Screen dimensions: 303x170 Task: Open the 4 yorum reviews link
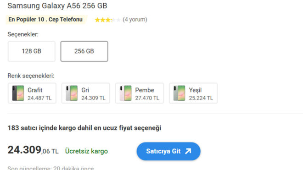tap(135, 20)
